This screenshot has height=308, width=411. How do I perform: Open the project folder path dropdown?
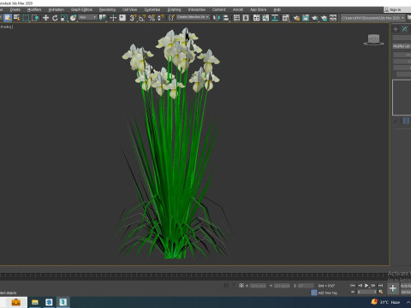point(373,18)
